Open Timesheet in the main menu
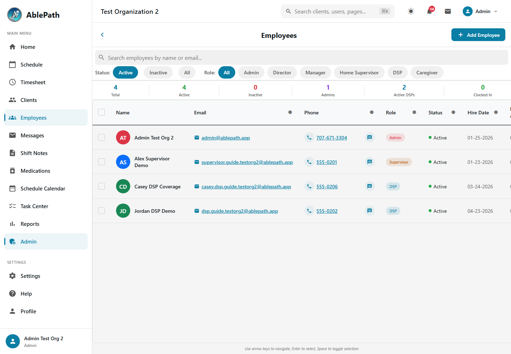This screenshot has height=354, width=511. coord(46,82)
